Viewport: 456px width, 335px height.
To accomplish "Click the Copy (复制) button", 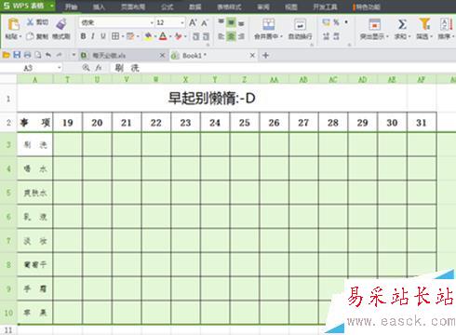I will (37, 36).
